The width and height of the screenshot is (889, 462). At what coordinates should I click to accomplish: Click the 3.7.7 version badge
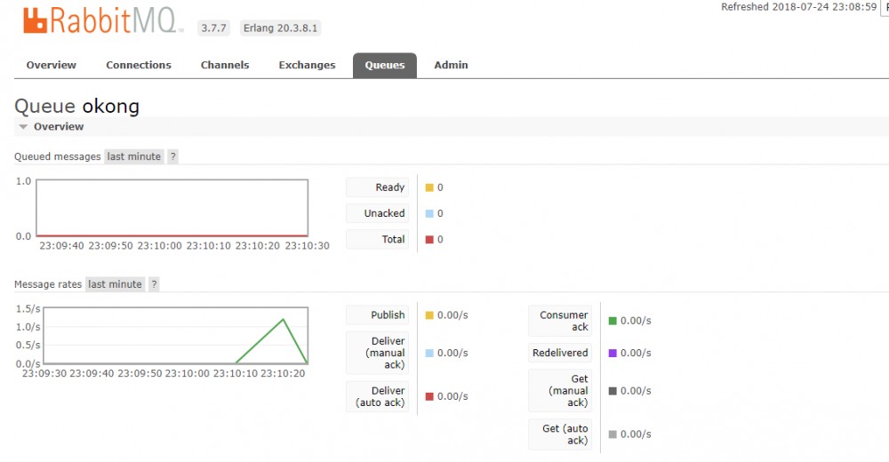[x=213, y=28]
